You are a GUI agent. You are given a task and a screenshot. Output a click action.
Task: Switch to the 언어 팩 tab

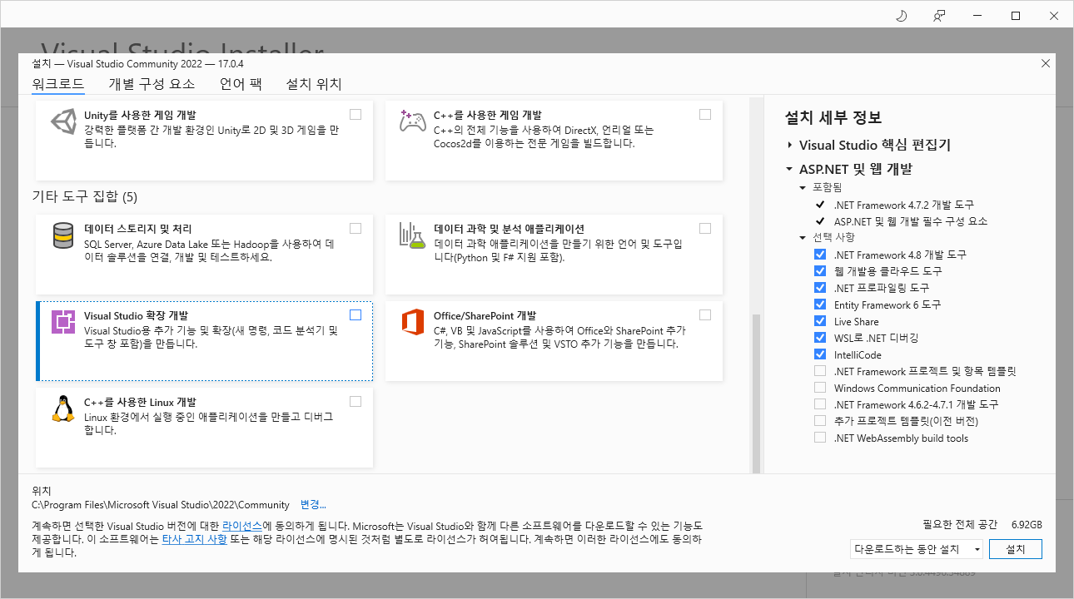click(241, 84)
